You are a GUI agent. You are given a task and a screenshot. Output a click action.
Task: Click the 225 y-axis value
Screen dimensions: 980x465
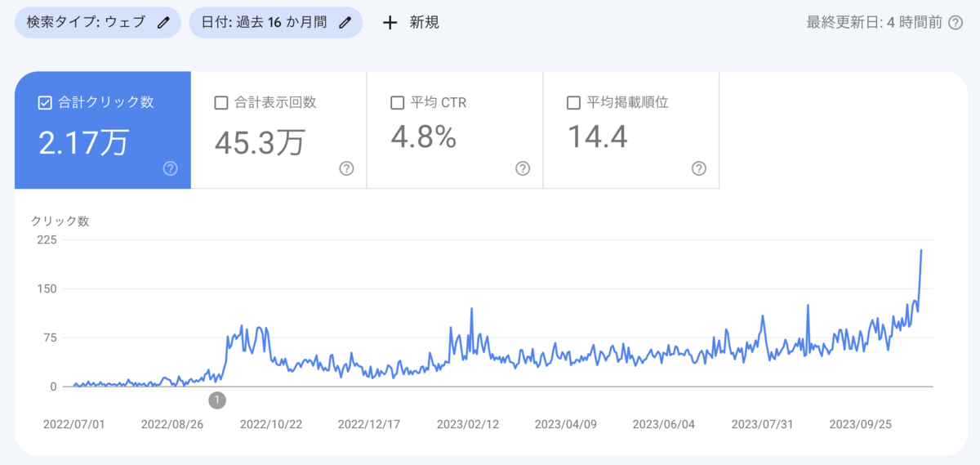pos(47,239)
